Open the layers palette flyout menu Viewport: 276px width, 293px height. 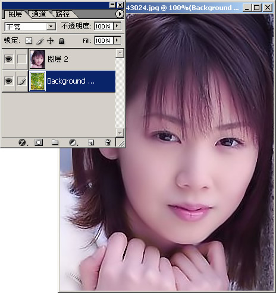pos(120,14)
